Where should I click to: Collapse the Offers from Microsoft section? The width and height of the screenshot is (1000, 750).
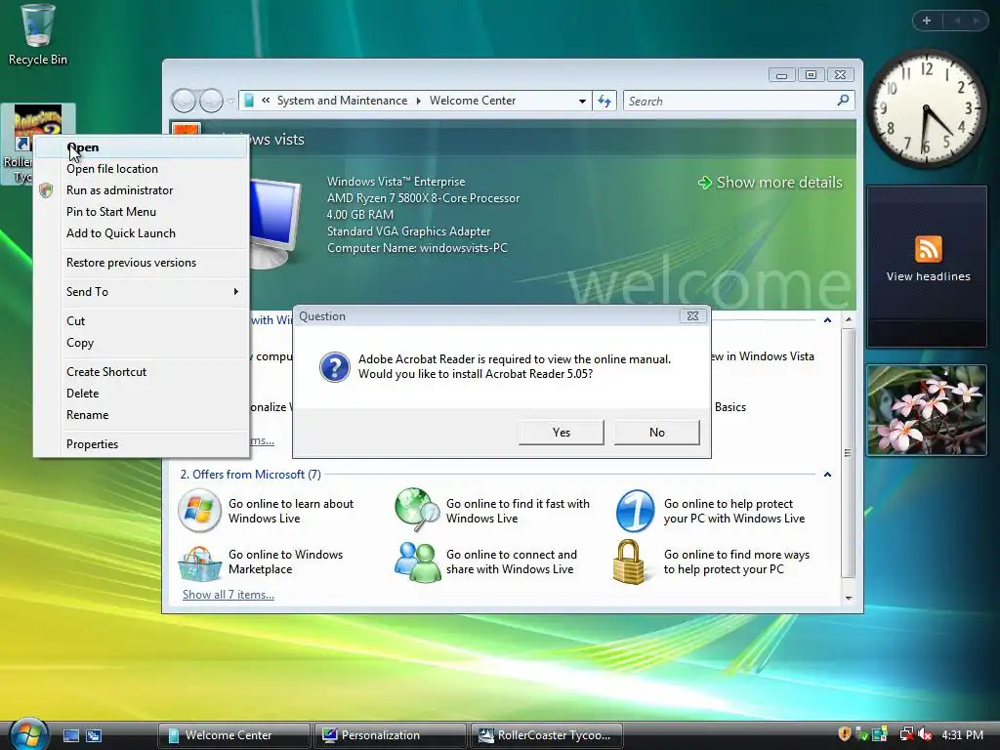(827, 475)
